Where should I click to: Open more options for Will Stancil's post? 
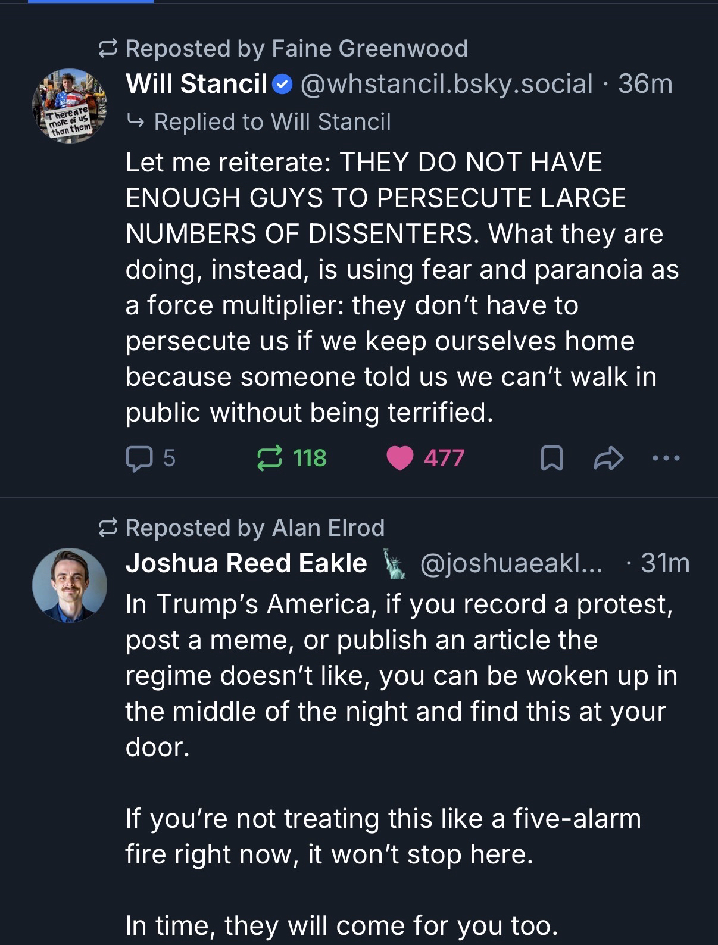[x=666, y=459]
